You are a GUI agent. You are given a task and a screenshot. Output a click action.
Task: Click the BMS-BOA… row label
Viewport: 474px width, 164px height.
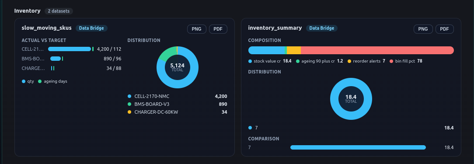coord(33,59)
